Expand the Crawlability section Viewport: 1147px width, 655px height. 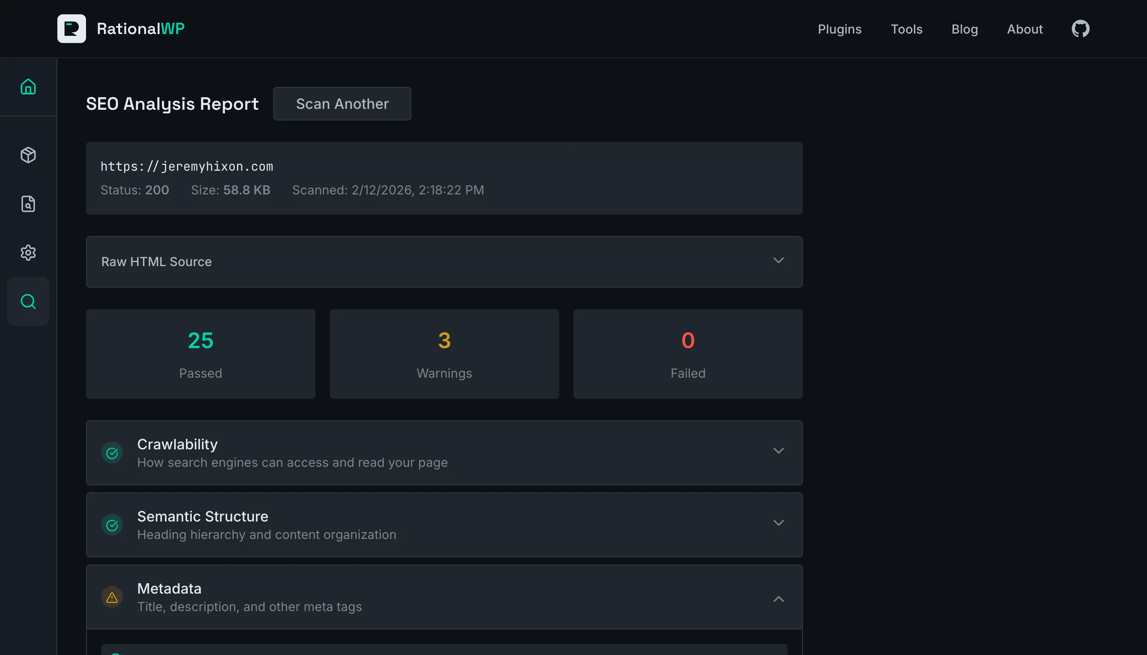(x=779, y=450)
